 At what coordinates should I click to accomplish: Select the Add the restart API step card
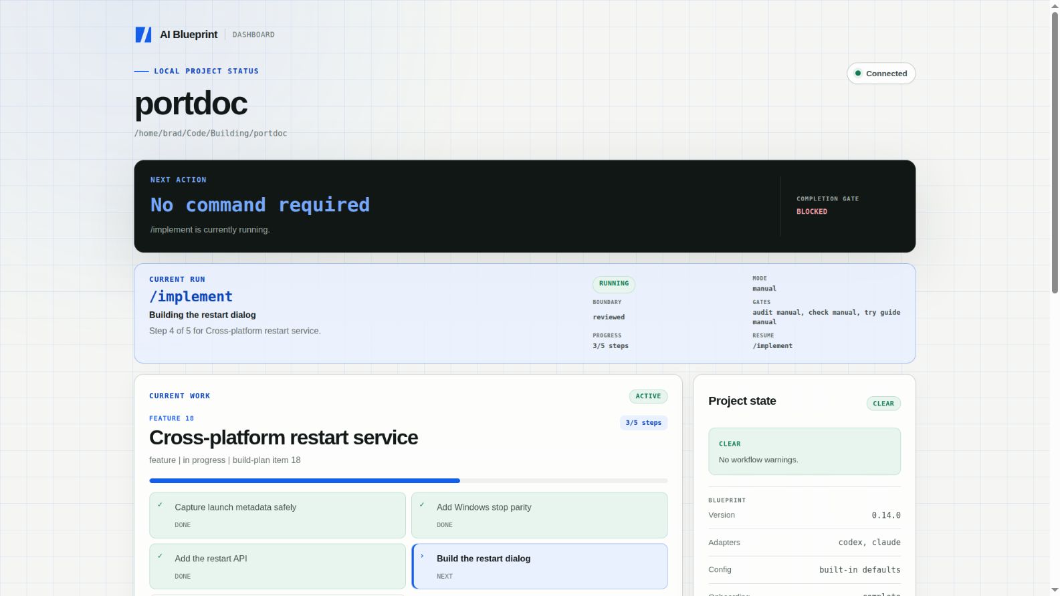278,567
